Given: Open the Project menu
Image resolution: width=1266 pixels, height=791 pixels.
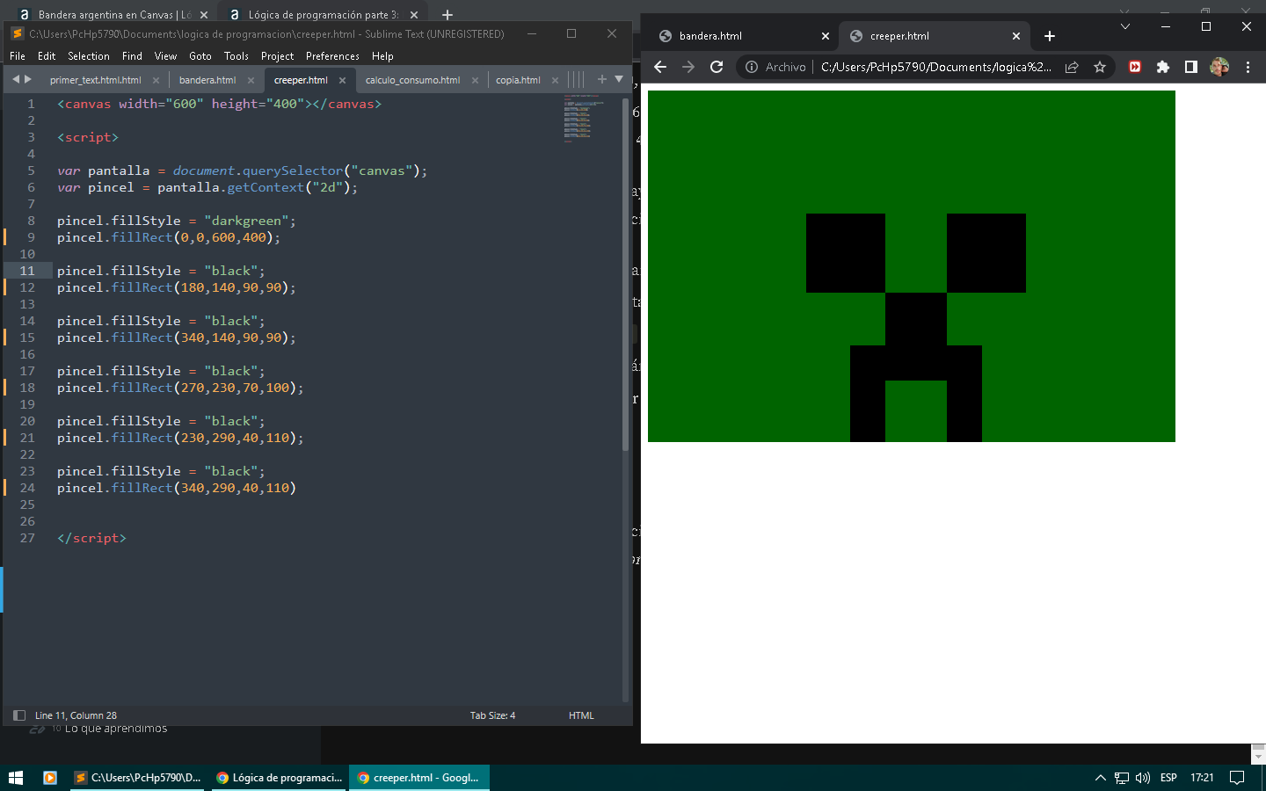Looking at the screenshot, I should pos(277,56).
